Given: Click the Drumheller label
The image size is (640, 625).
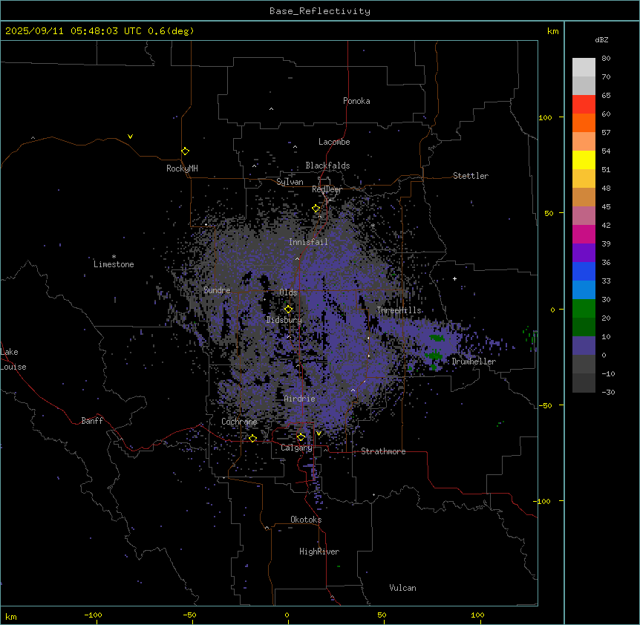Looking at the screenshot, I should point(474,361).
